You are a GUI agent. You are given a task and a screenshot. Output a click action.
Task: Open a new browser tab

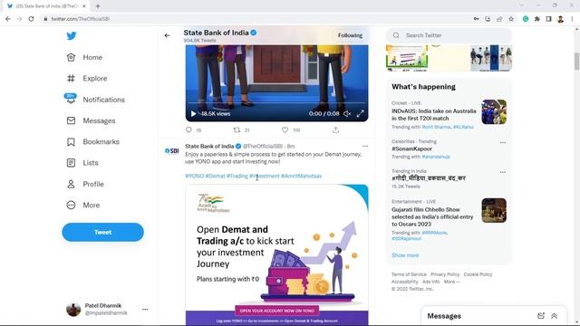(98, 6)
